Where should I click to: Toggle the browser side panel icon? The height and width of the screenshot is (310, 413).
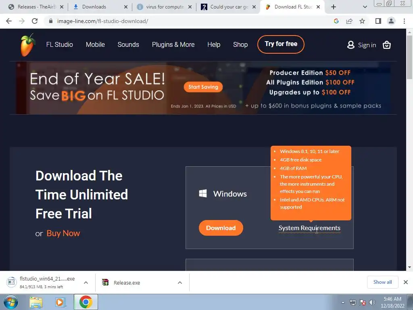[378, 21]
